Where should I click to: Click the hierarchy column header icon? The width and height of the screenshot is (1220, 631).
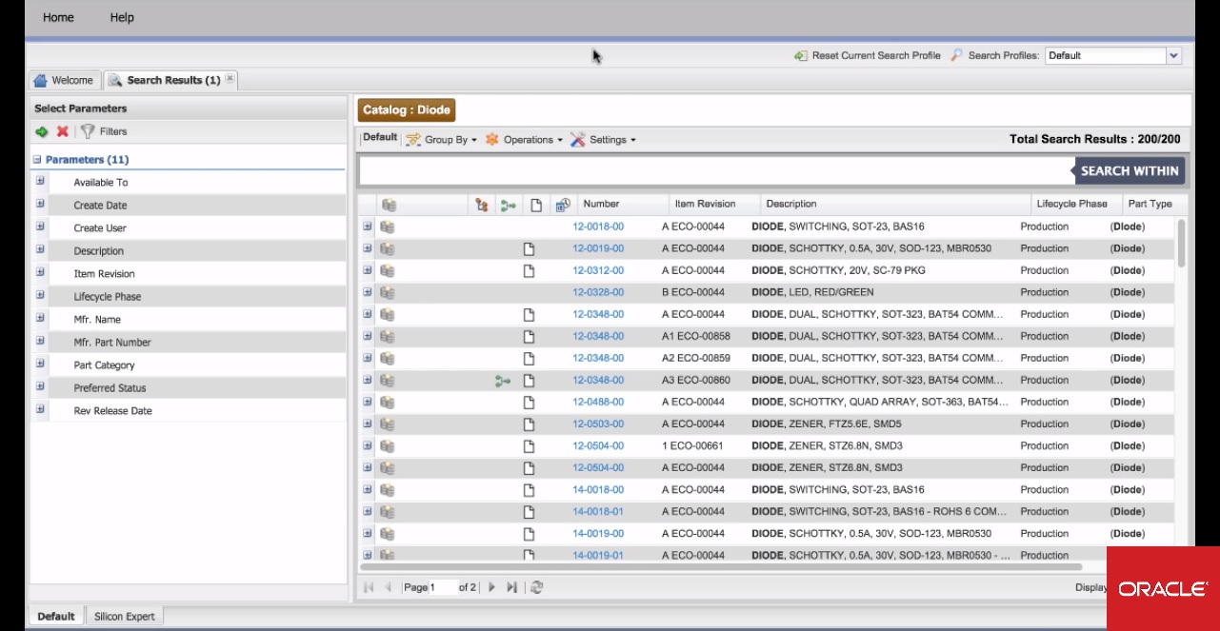pyautogui.click(x=482, y=203)
